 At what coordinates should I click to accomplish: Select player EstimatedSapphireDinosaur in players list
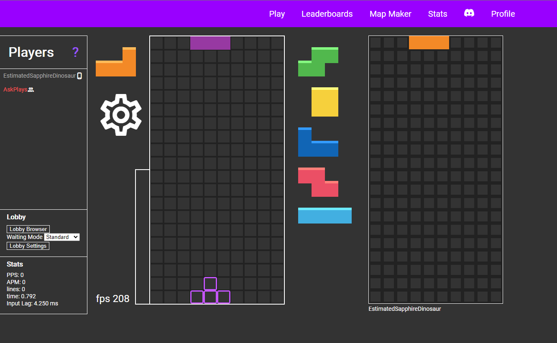tap(40, 76)
